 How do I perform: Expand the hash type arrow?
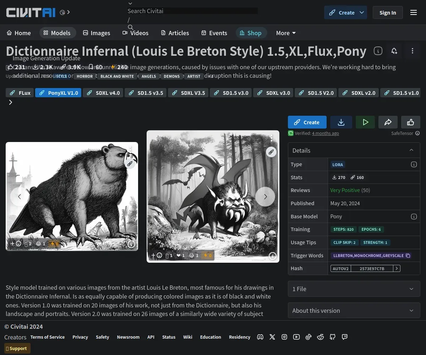397,269
